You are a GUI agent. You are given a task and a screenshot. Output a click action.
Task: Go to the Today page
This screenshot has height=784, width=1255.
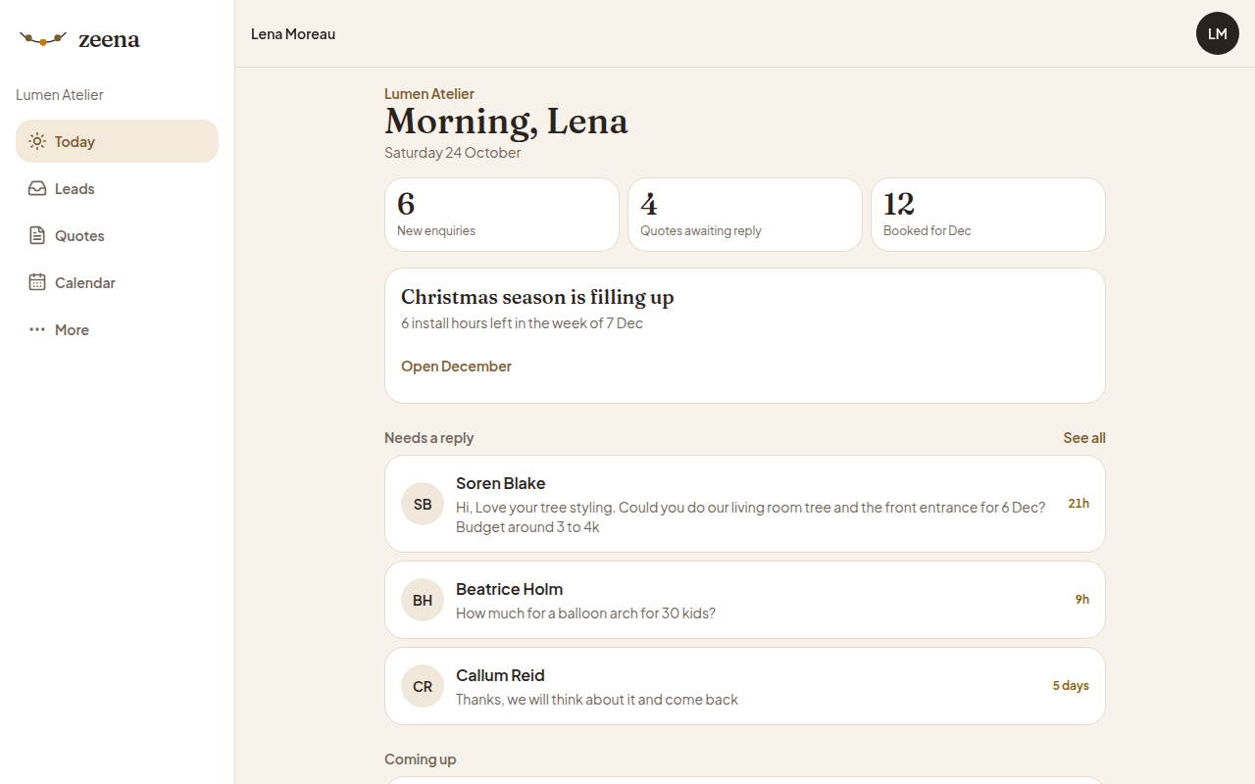pos(117,141)
